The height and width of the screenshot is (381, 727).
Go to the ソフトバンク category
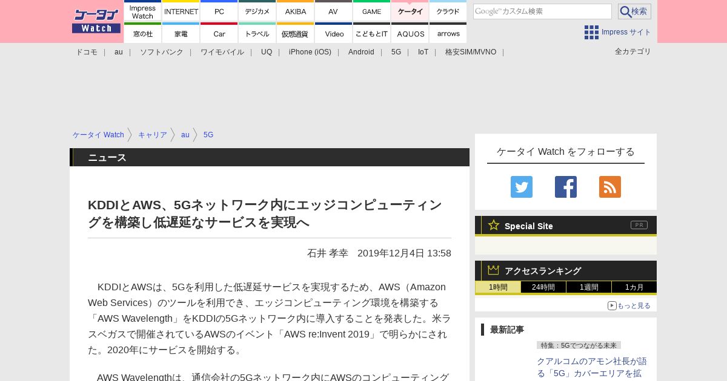click(162, 52)
